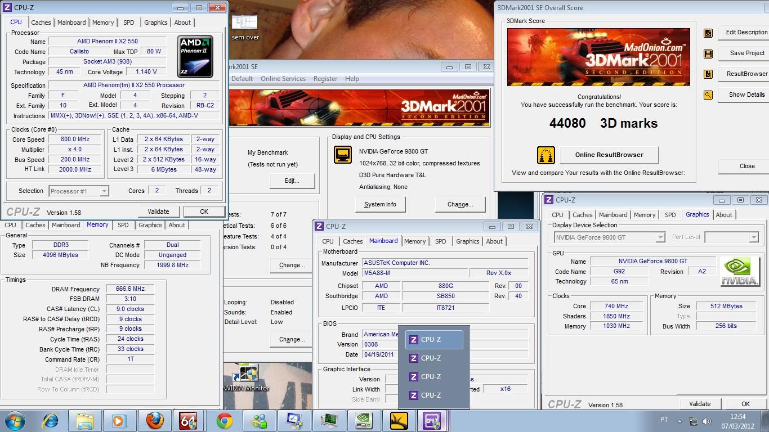Image resolution: width=769 pixels, height=432 pixels.
Task: Launch Internet Explorer from the taskbar
Action: tap(52, 421)
